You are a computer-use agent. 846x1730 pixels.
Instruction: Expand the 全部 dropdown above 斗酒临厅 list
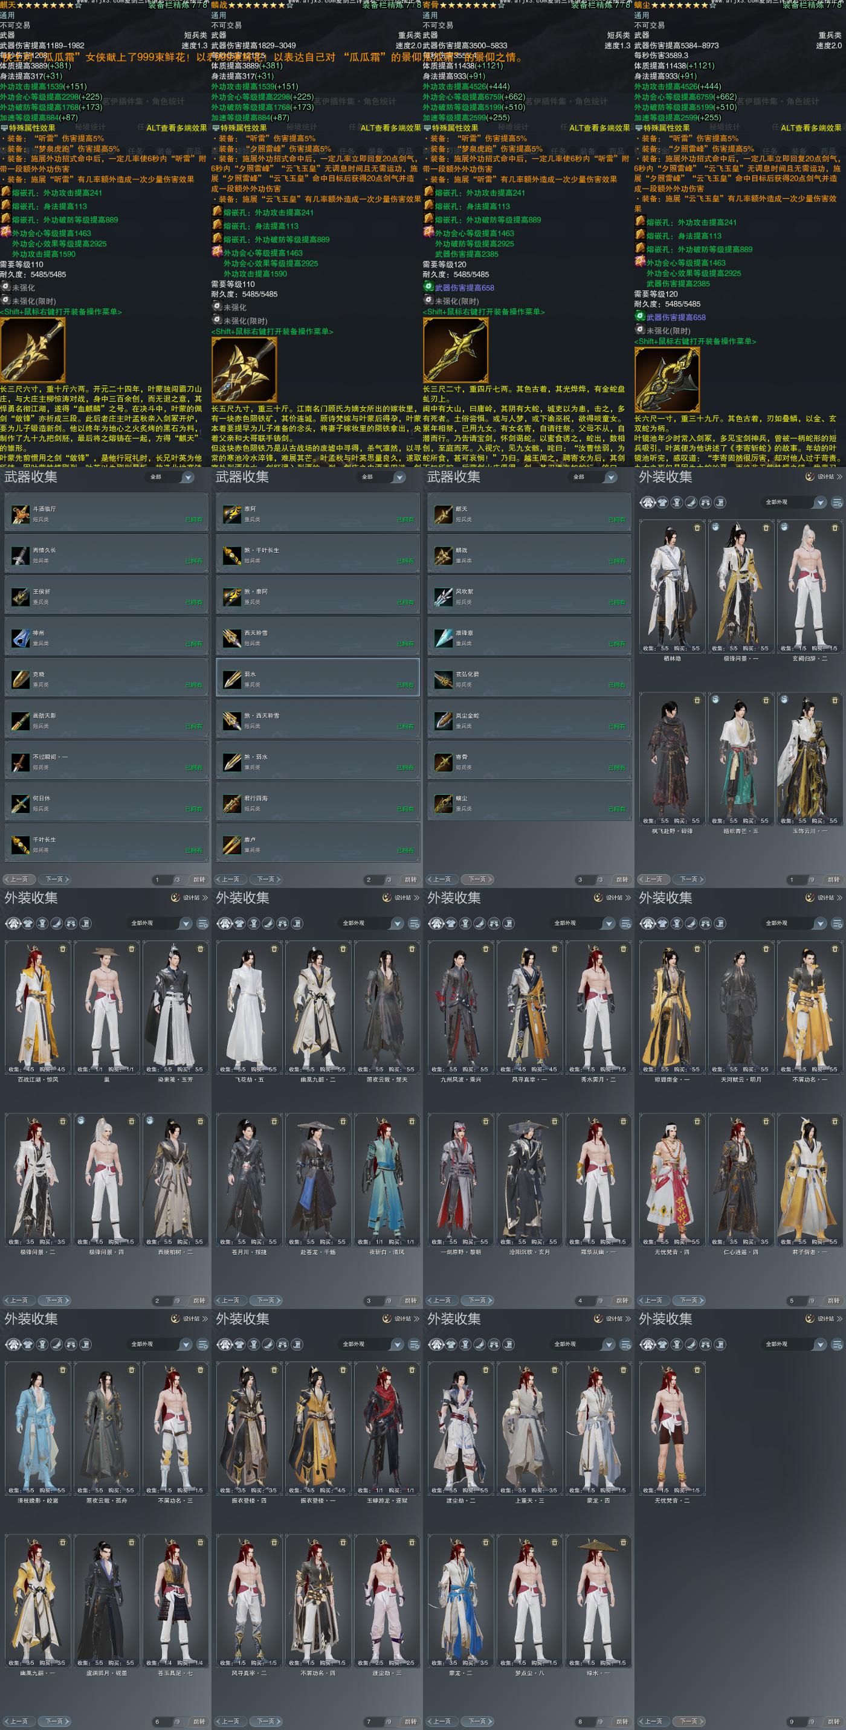pos(172,477)
